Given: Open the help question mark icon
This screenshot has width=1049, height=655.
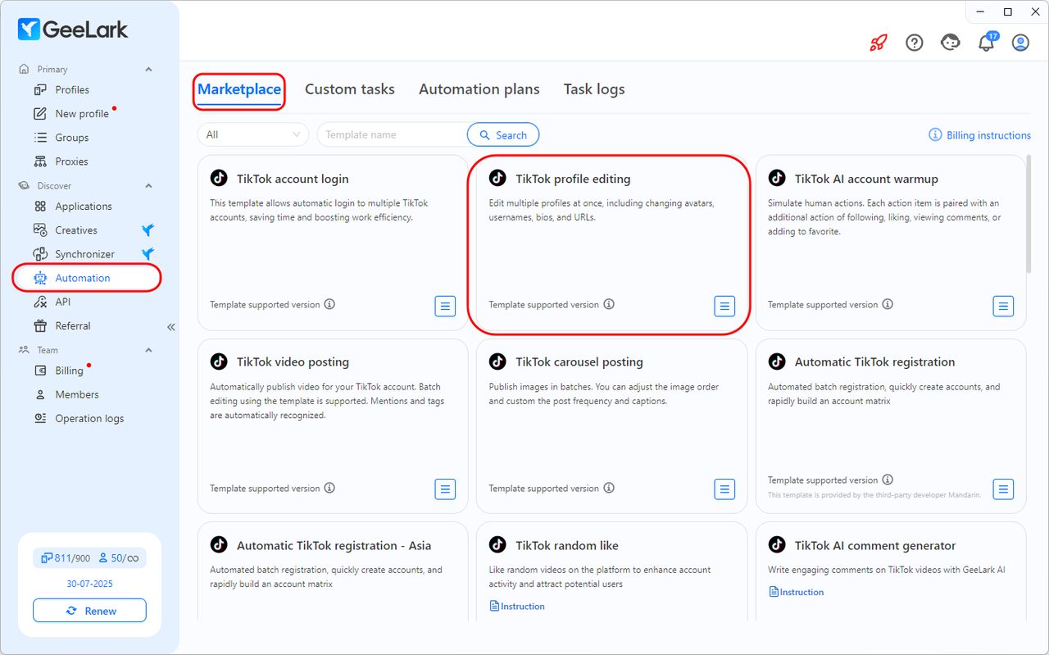Looking at the screenshot, I should 915,43.
